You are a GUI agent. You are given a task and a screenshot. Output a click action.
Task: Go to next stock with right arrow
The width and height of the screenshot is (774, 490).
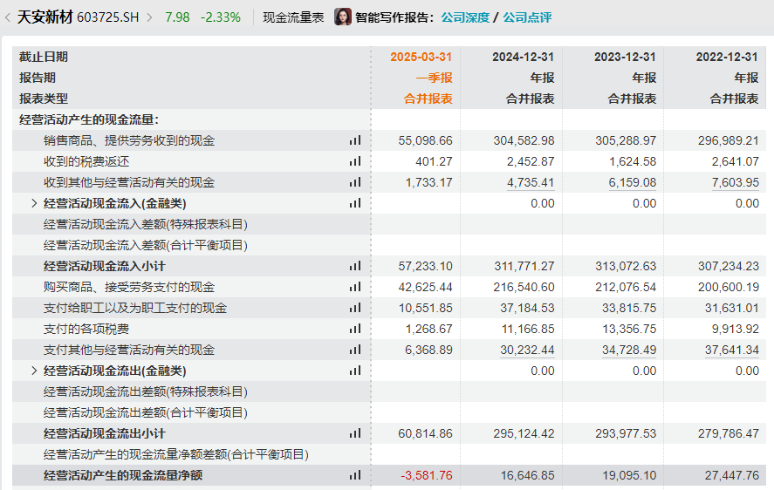[149, 17]
